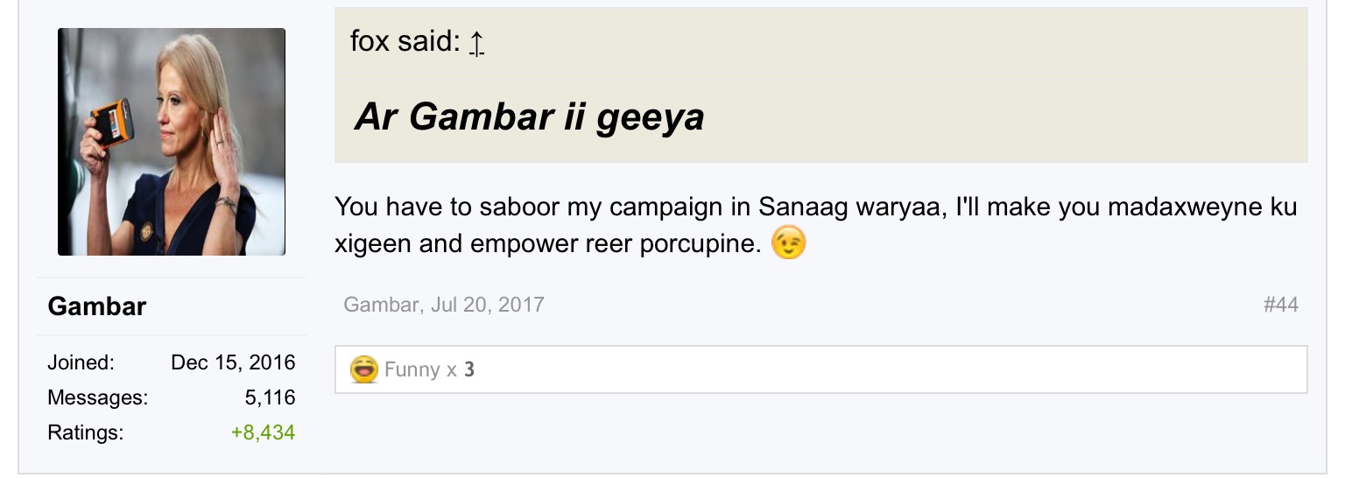The image size is (1345, 478).
Task: Click the green +8,434 ratings value
Action: (263, 432)
